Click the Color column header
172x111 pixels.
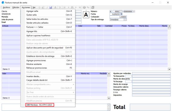click(x=87, y=26)
